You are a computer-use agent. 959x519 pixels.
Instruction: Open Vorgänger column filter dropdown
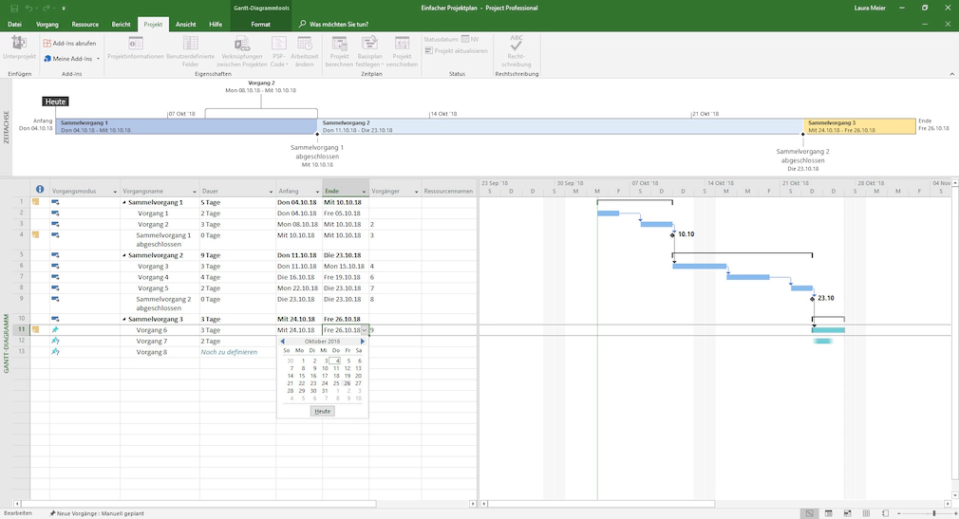(416, 192)
